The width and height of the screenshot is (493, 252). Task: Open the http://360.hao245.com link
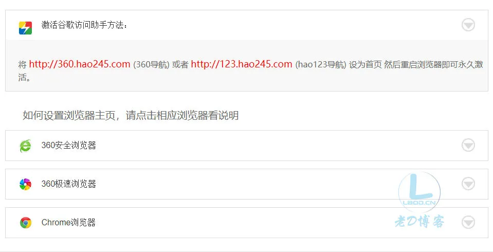[x=80, y=64]
